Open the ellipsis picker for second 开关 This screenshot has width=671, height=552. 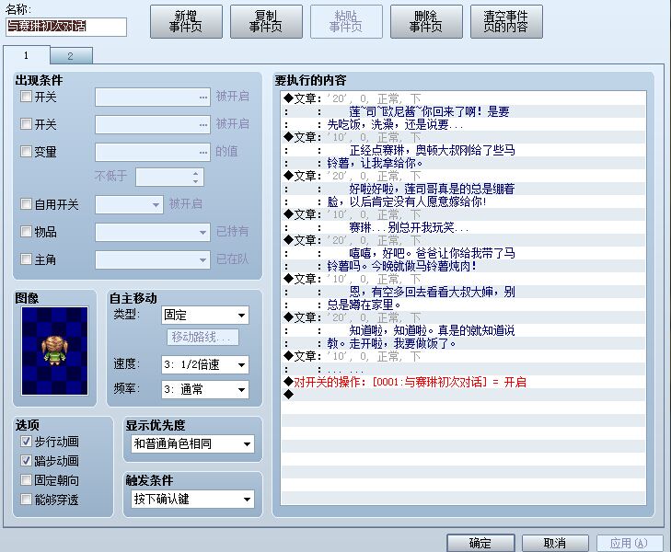203,125
